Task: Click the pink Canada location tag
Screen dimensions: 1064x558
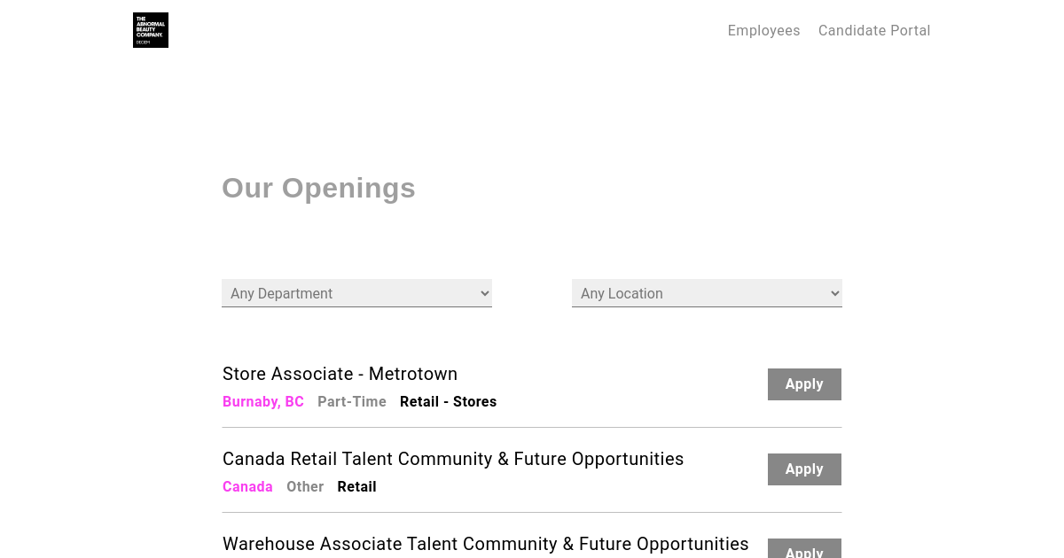Action: point(247,487)
